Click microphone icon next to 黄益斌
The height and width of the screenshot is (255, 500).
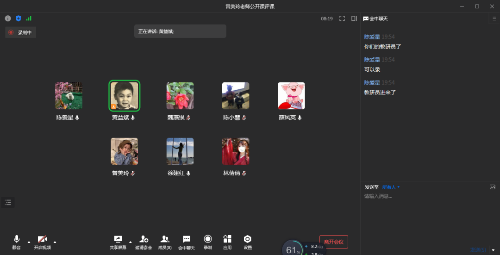coord(133,118)
